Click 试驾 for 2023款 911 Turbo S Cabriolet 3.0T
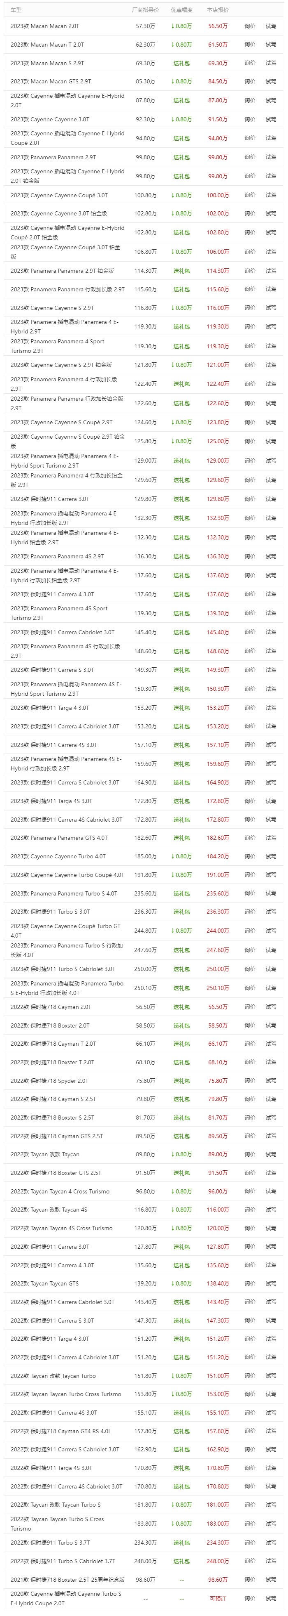 (x=270, y=969)
